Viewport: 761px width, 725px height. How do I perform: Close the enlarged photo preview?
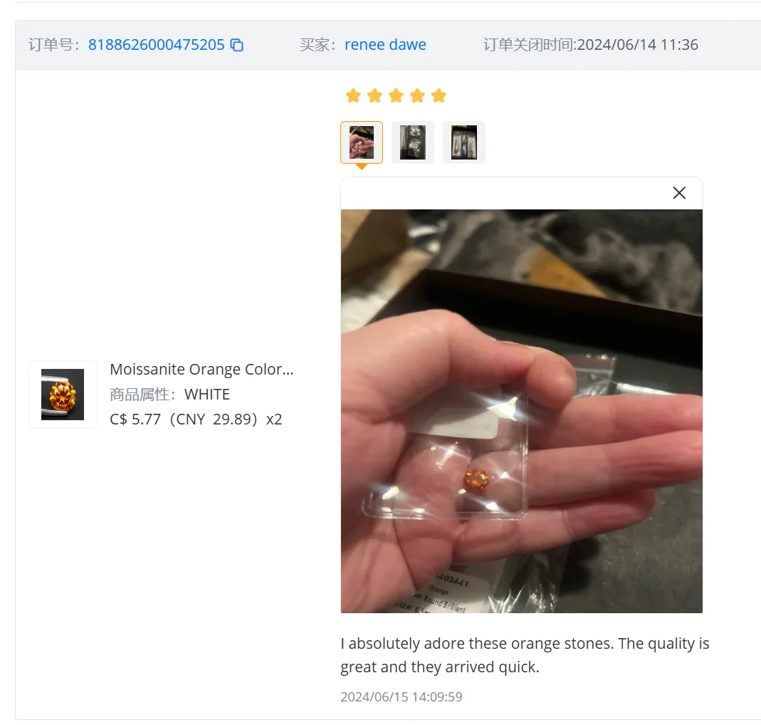click(679, 193)
